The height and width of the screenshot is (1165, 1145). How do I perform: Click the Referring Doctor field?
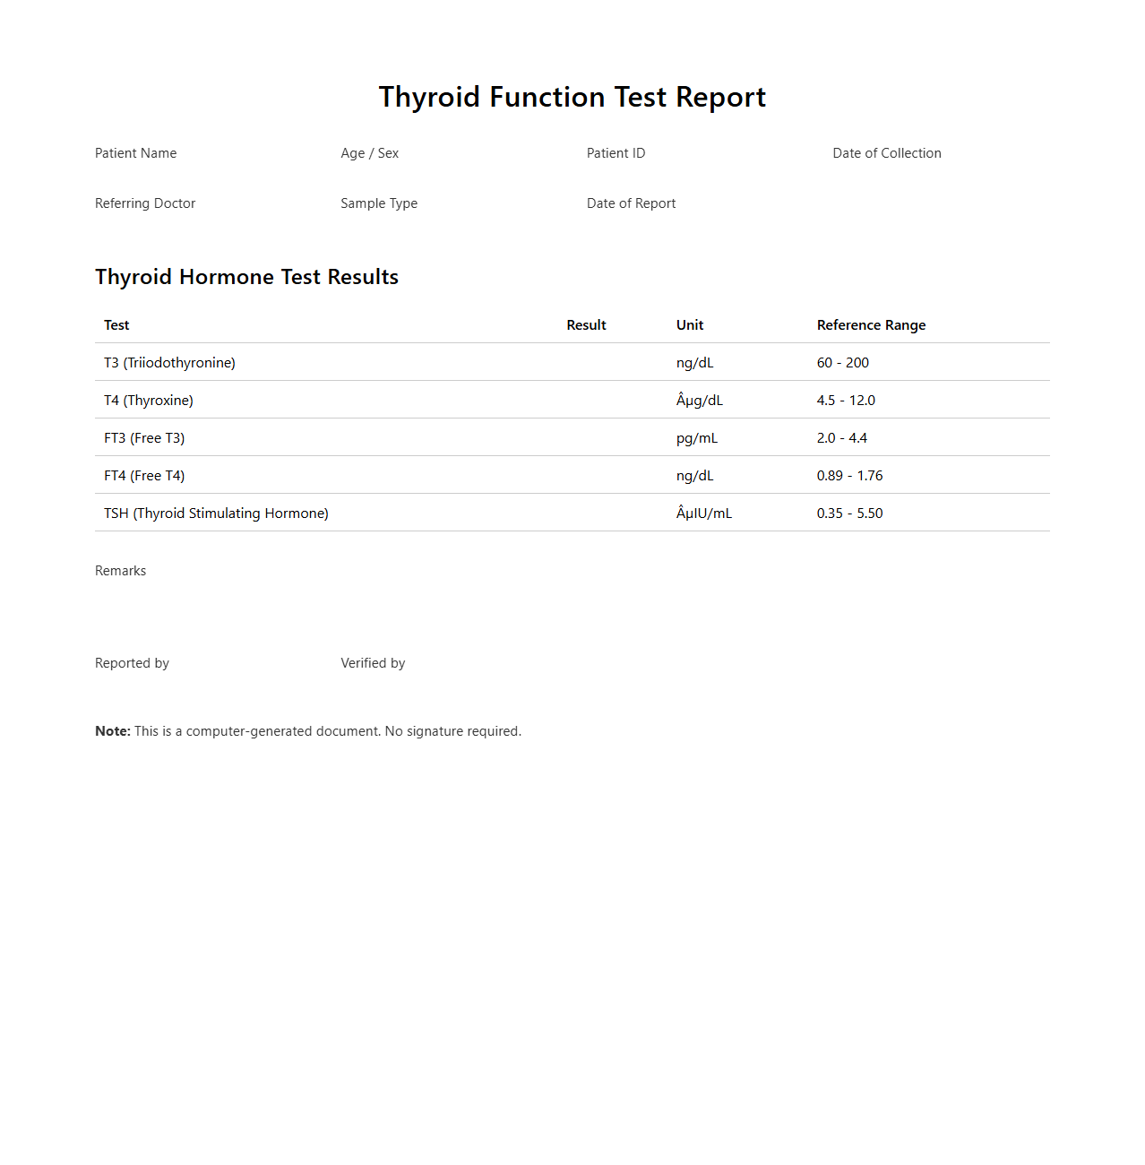(145, 203)
